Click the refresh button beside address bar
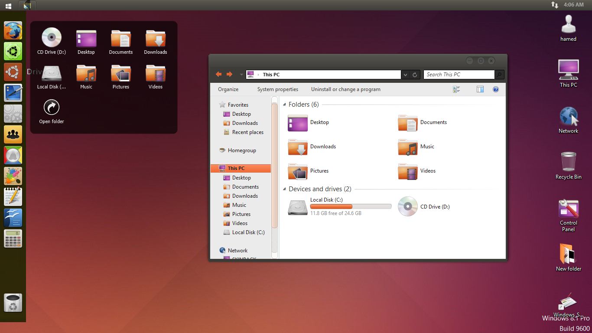The height and width of the screenshot is (333, 592). tap(415, 75)
